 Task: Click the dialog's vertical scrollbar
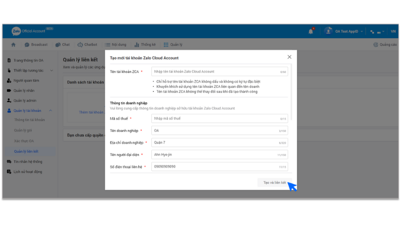pos(291,92)
